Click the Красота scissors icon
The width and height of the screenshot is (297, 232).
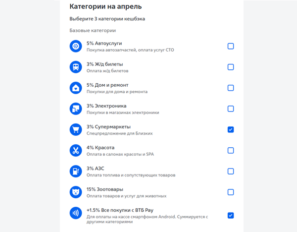point(75,150)
